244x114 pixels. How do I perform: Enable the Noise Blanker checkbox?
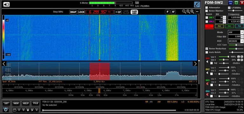207,11
